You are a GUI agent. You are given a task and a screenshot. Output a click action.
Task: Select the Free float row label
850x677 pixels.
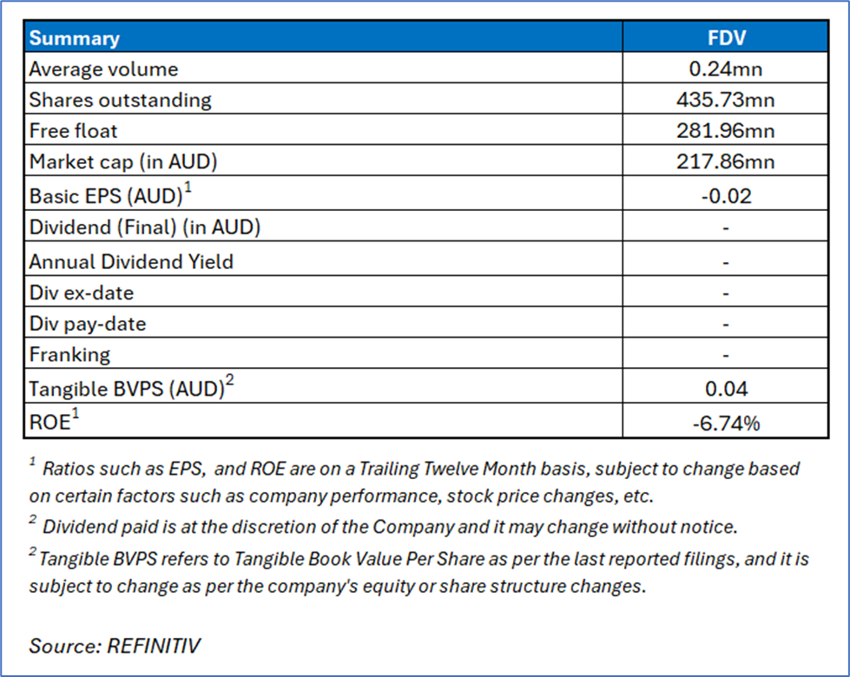pos(73,131)
